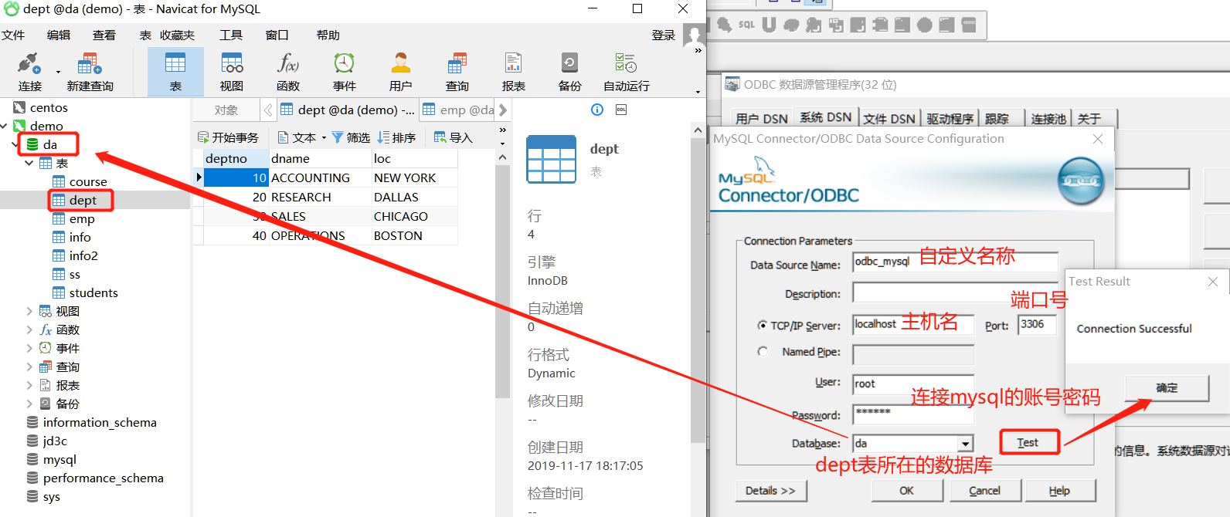Expand the 视图 (Views) tree node

29,311
